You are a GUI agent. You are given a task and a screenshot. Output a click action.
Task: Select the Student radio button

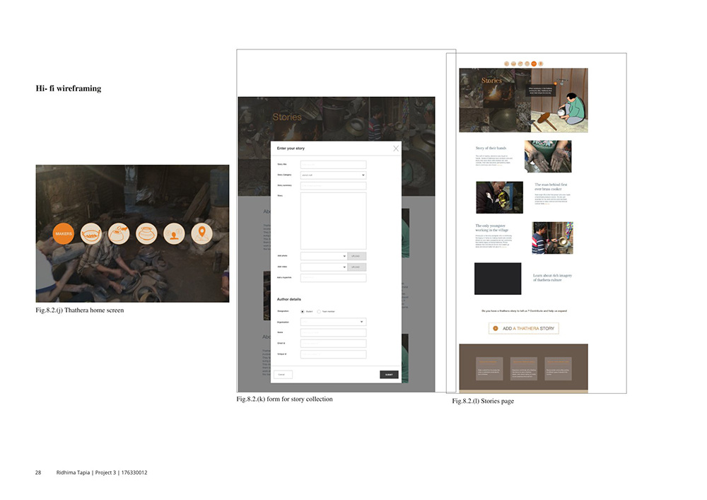click(x=303, y=311)
